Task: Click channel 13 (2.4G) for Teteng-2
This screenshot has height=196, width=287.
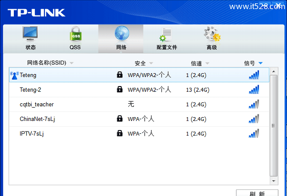Action: (x=198, y=90)
